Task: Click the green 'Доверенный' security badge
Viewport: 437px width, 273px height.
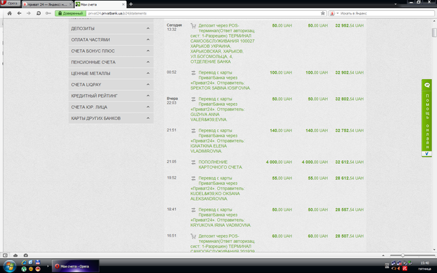Action: pos(70,13)
